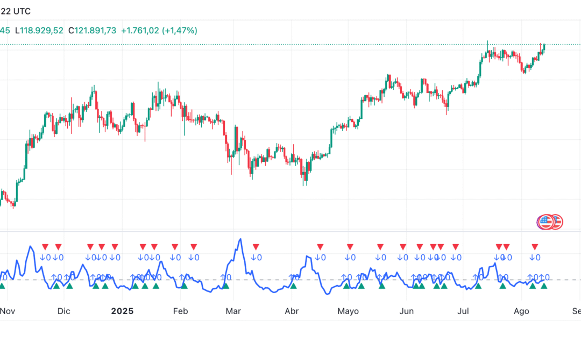Click the red down-arrow signal above Nov
Viewport: 581px width, 363px height.
tap(45, 246)
